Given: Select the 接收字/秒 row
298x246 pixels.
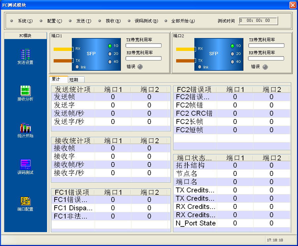Looking at the screenshot, I should point(111,173).
